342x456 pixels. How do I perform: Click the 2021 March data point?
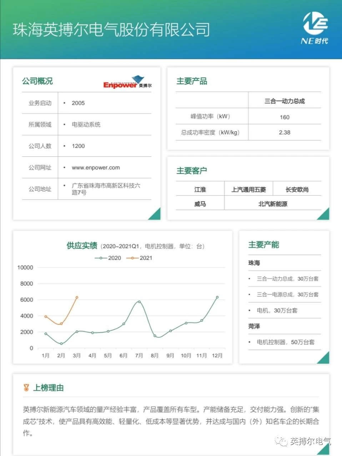point(77,297)
